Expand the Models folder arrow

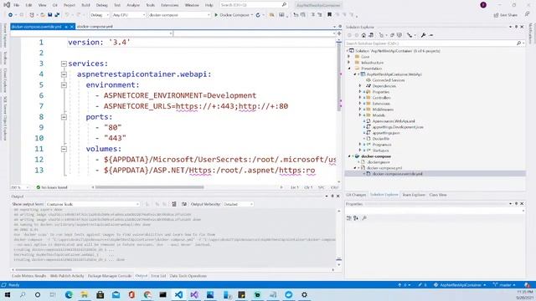[359, 115]
